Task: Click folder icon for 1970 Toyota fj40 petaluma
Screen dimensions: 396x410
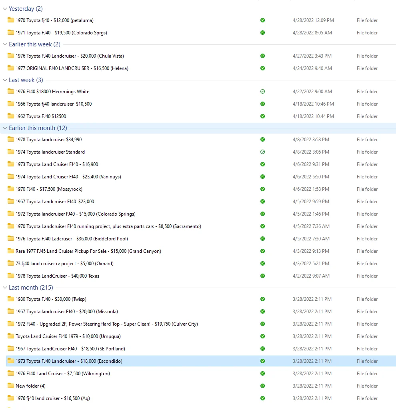Action: click(x=11, y=20)
